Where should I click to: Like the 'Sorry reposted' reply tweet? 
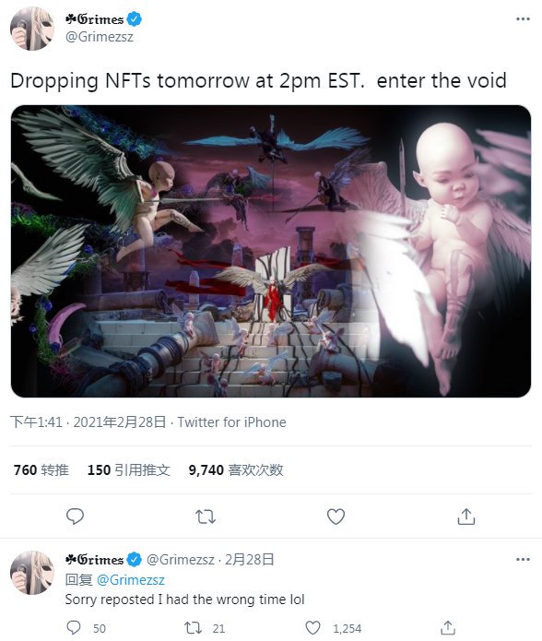click(x=313, y=627)
